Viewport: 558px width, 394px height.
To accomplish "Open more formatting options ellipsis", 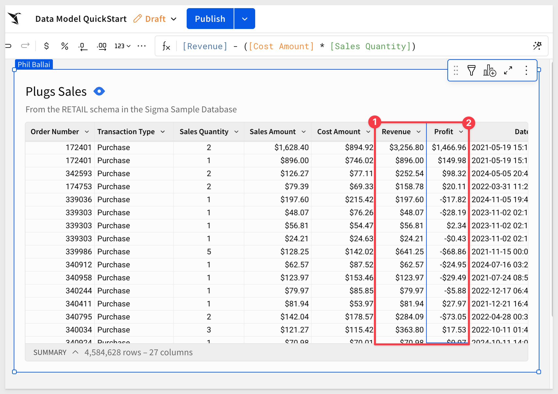I will [142, 46].
